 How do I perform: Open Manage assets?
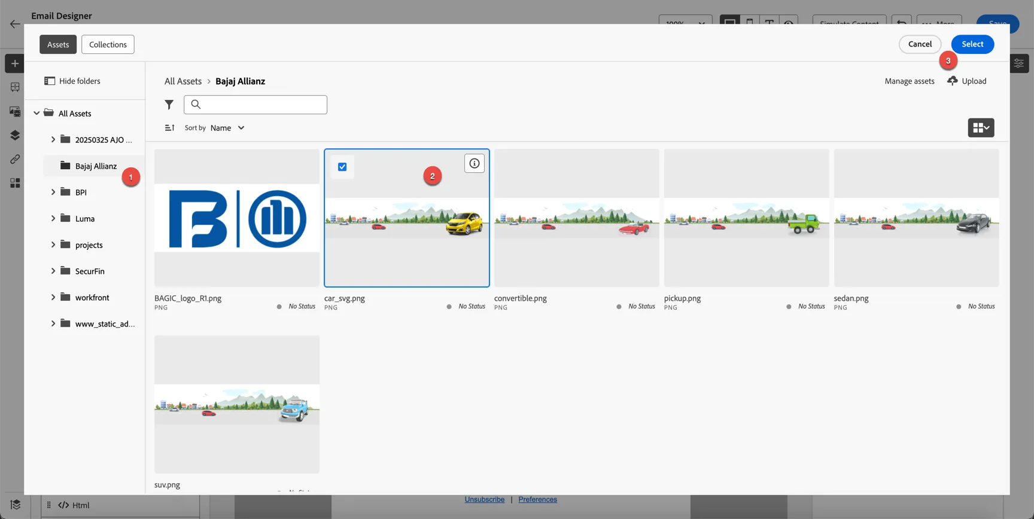pos(910,81)
